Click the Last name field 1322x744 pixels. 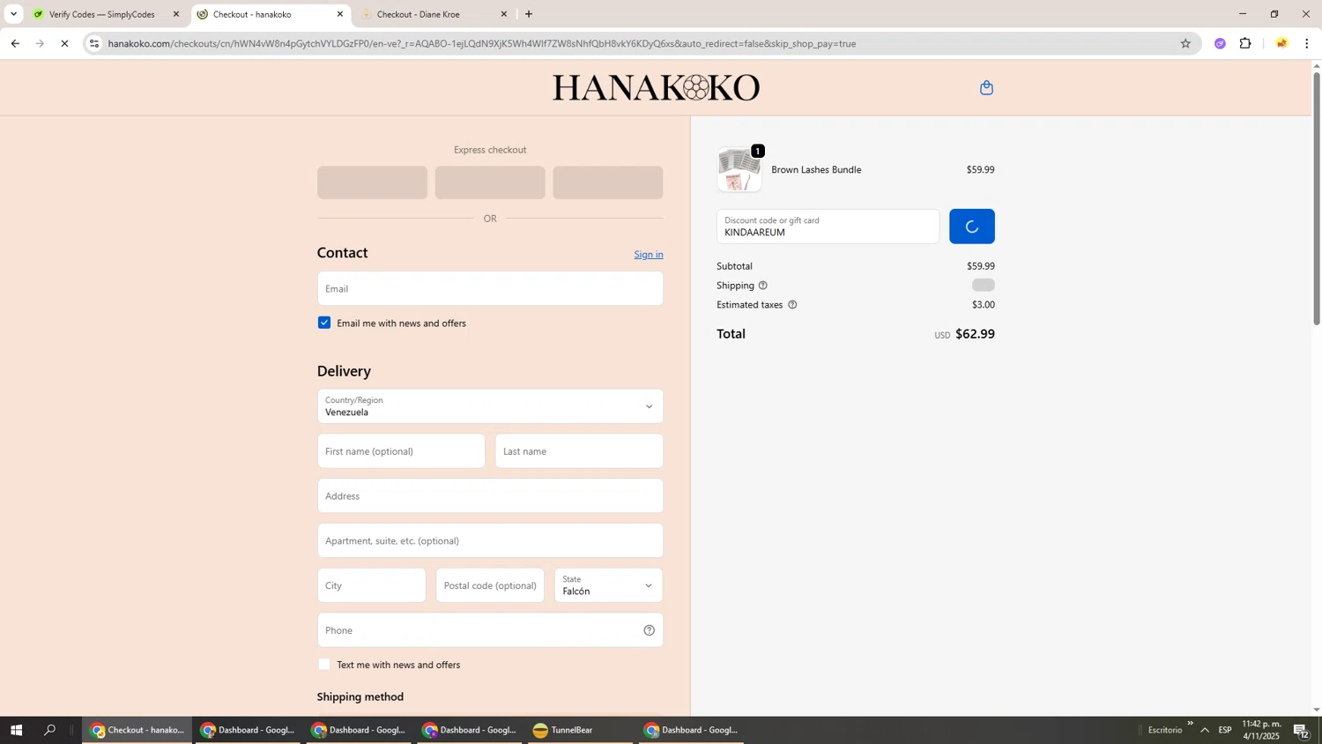click(x=579, y=451)
